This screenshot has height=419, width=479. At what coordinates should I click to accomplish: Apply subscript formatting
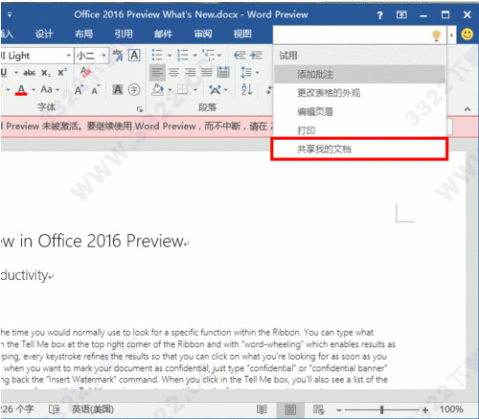point(45,73)
